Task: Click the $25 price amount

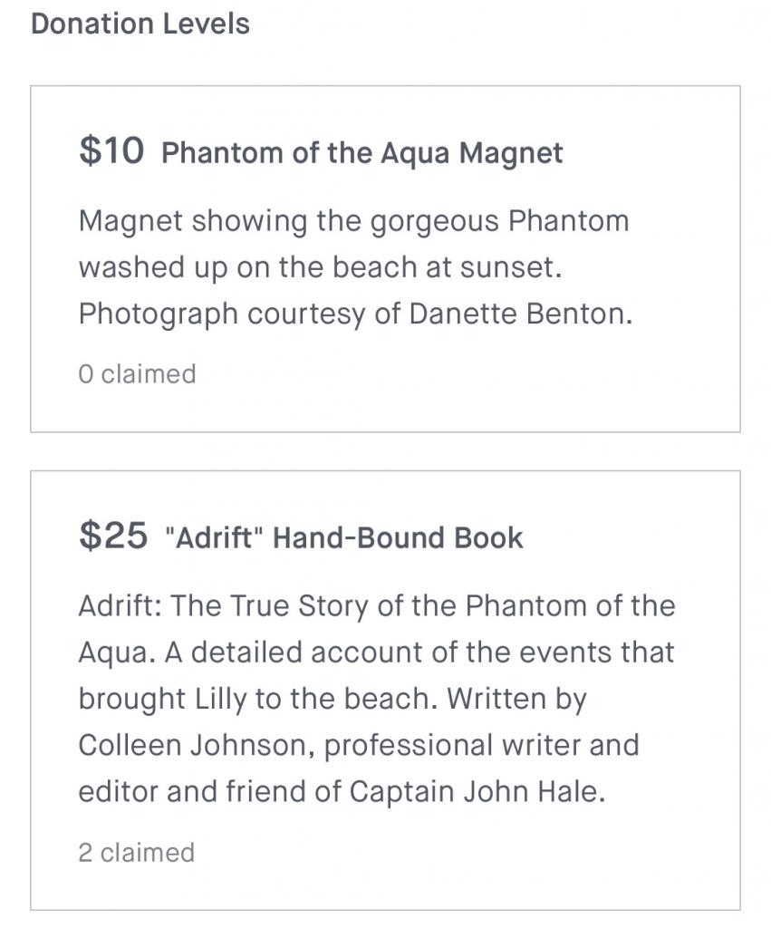Action: pos(113,535)
